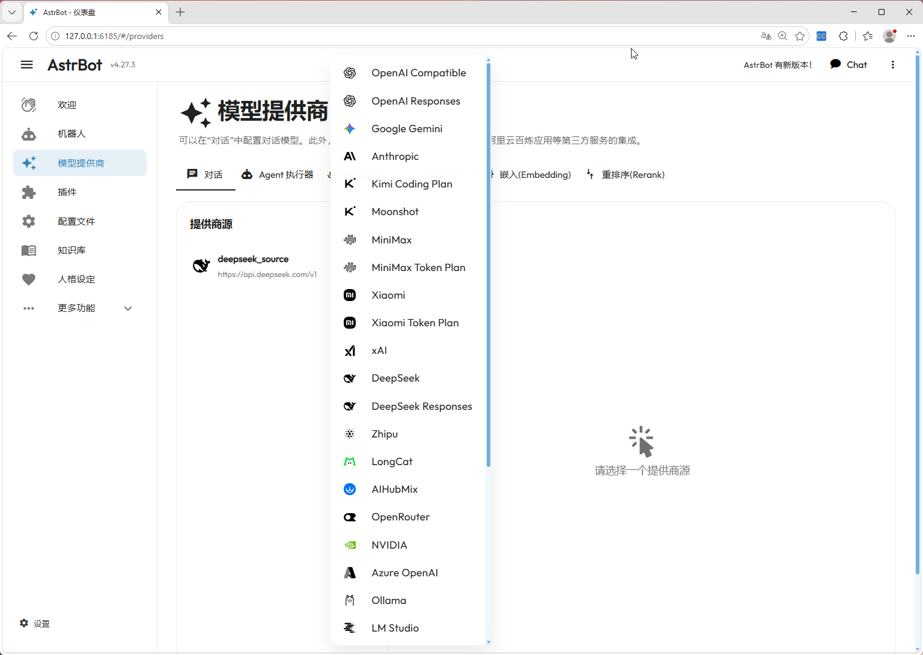Close the AstrBot browser tab
This screenshot has width=923, height=655.
pos(159,12)
